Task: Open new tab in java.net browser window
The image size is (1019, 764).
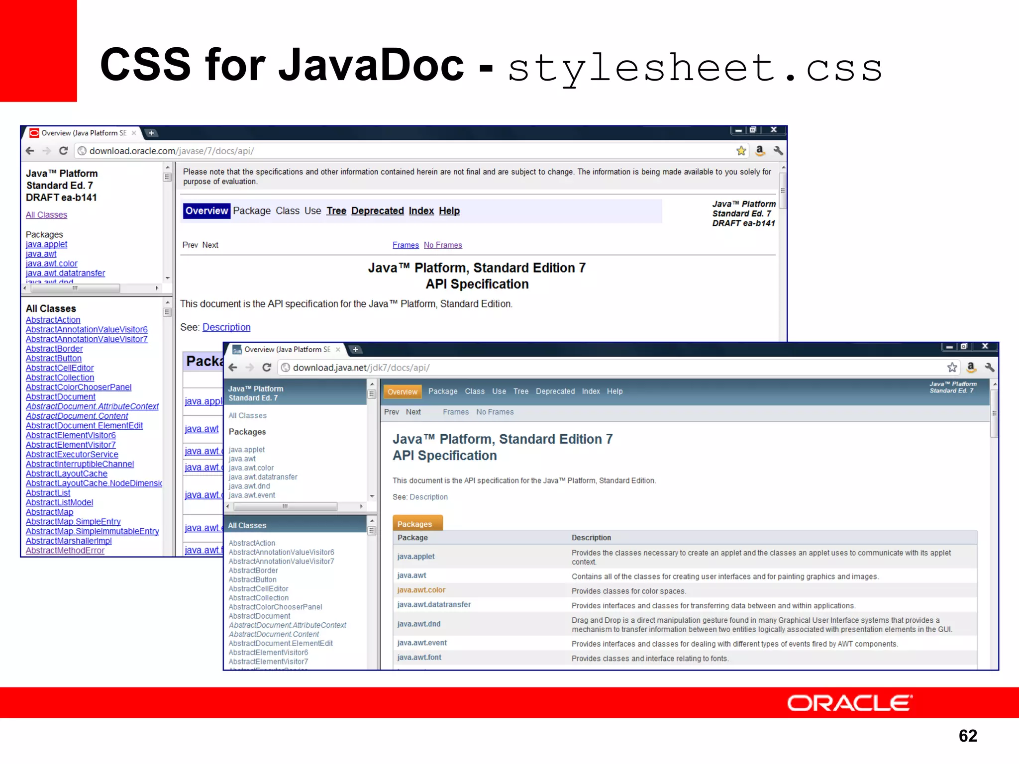Action: (355, 349)
